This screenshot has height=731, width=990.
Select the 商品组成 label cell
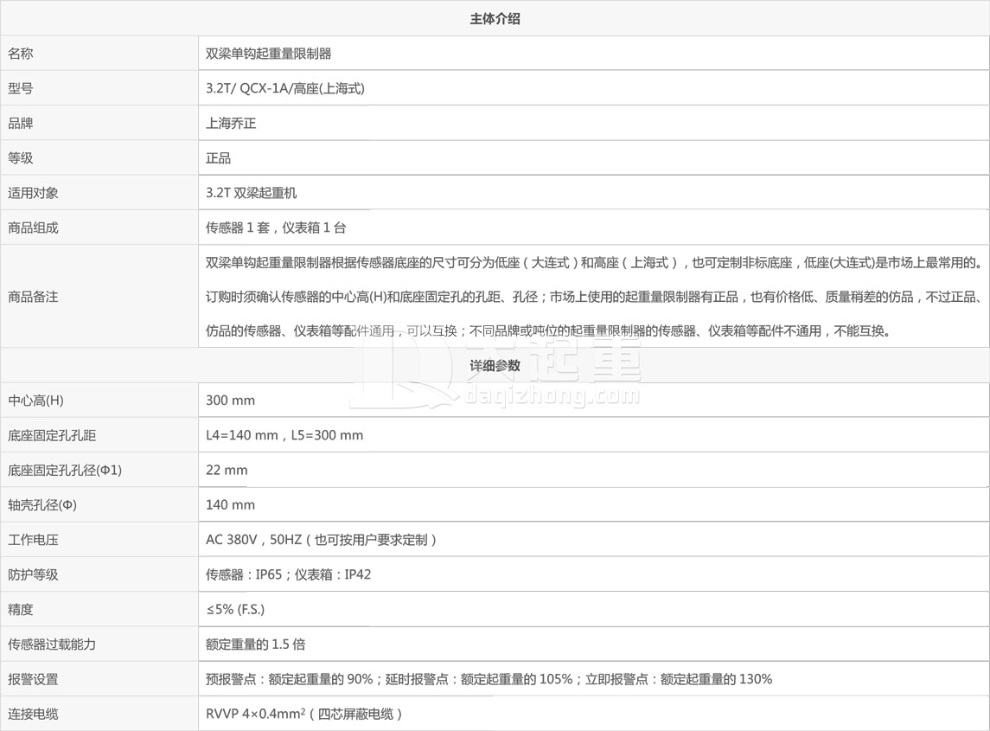coord(99,228)
